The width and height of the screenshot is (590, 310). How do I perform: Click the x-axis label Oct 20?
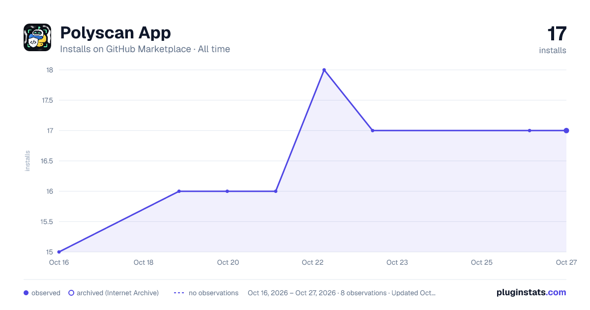228,262
